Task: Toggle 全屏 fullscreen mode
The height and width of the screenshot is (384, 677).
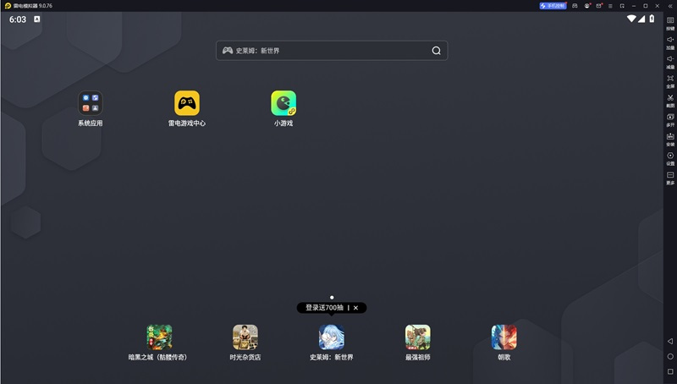Action: pos(670,80)
